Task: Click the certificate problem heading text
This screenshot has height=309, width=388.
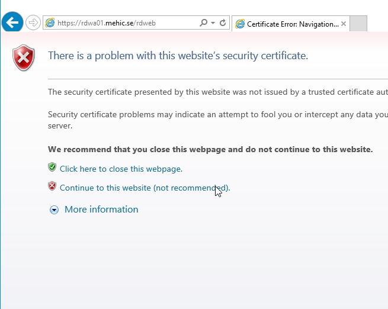Action: point(178,56)
